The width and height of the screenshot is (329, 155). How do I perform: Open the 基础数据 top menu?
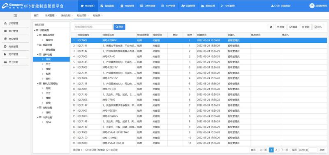[107, 6]
